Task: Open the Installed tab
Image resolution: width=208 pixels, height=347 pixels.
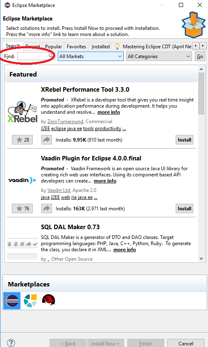Action: tap(101, 47)
